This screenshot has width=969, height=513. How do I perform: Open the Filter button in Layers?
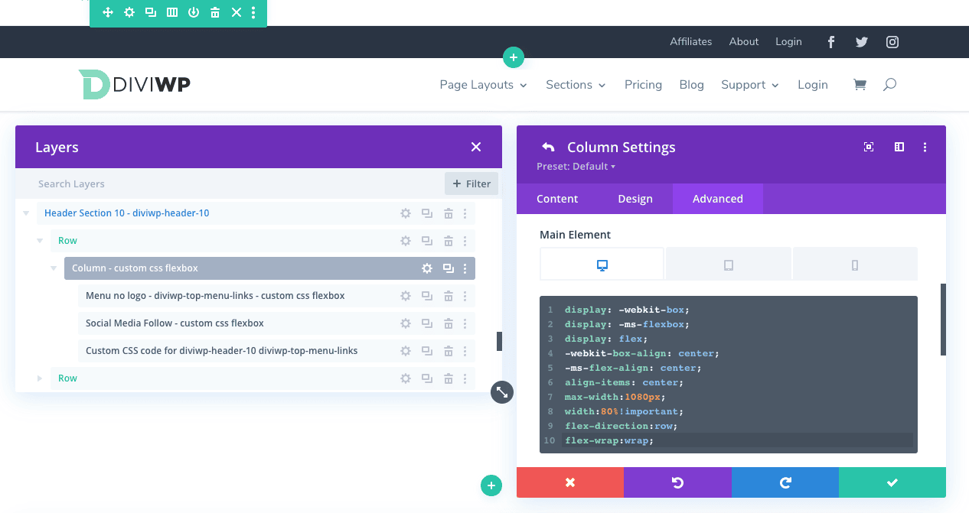click(471, 183)
